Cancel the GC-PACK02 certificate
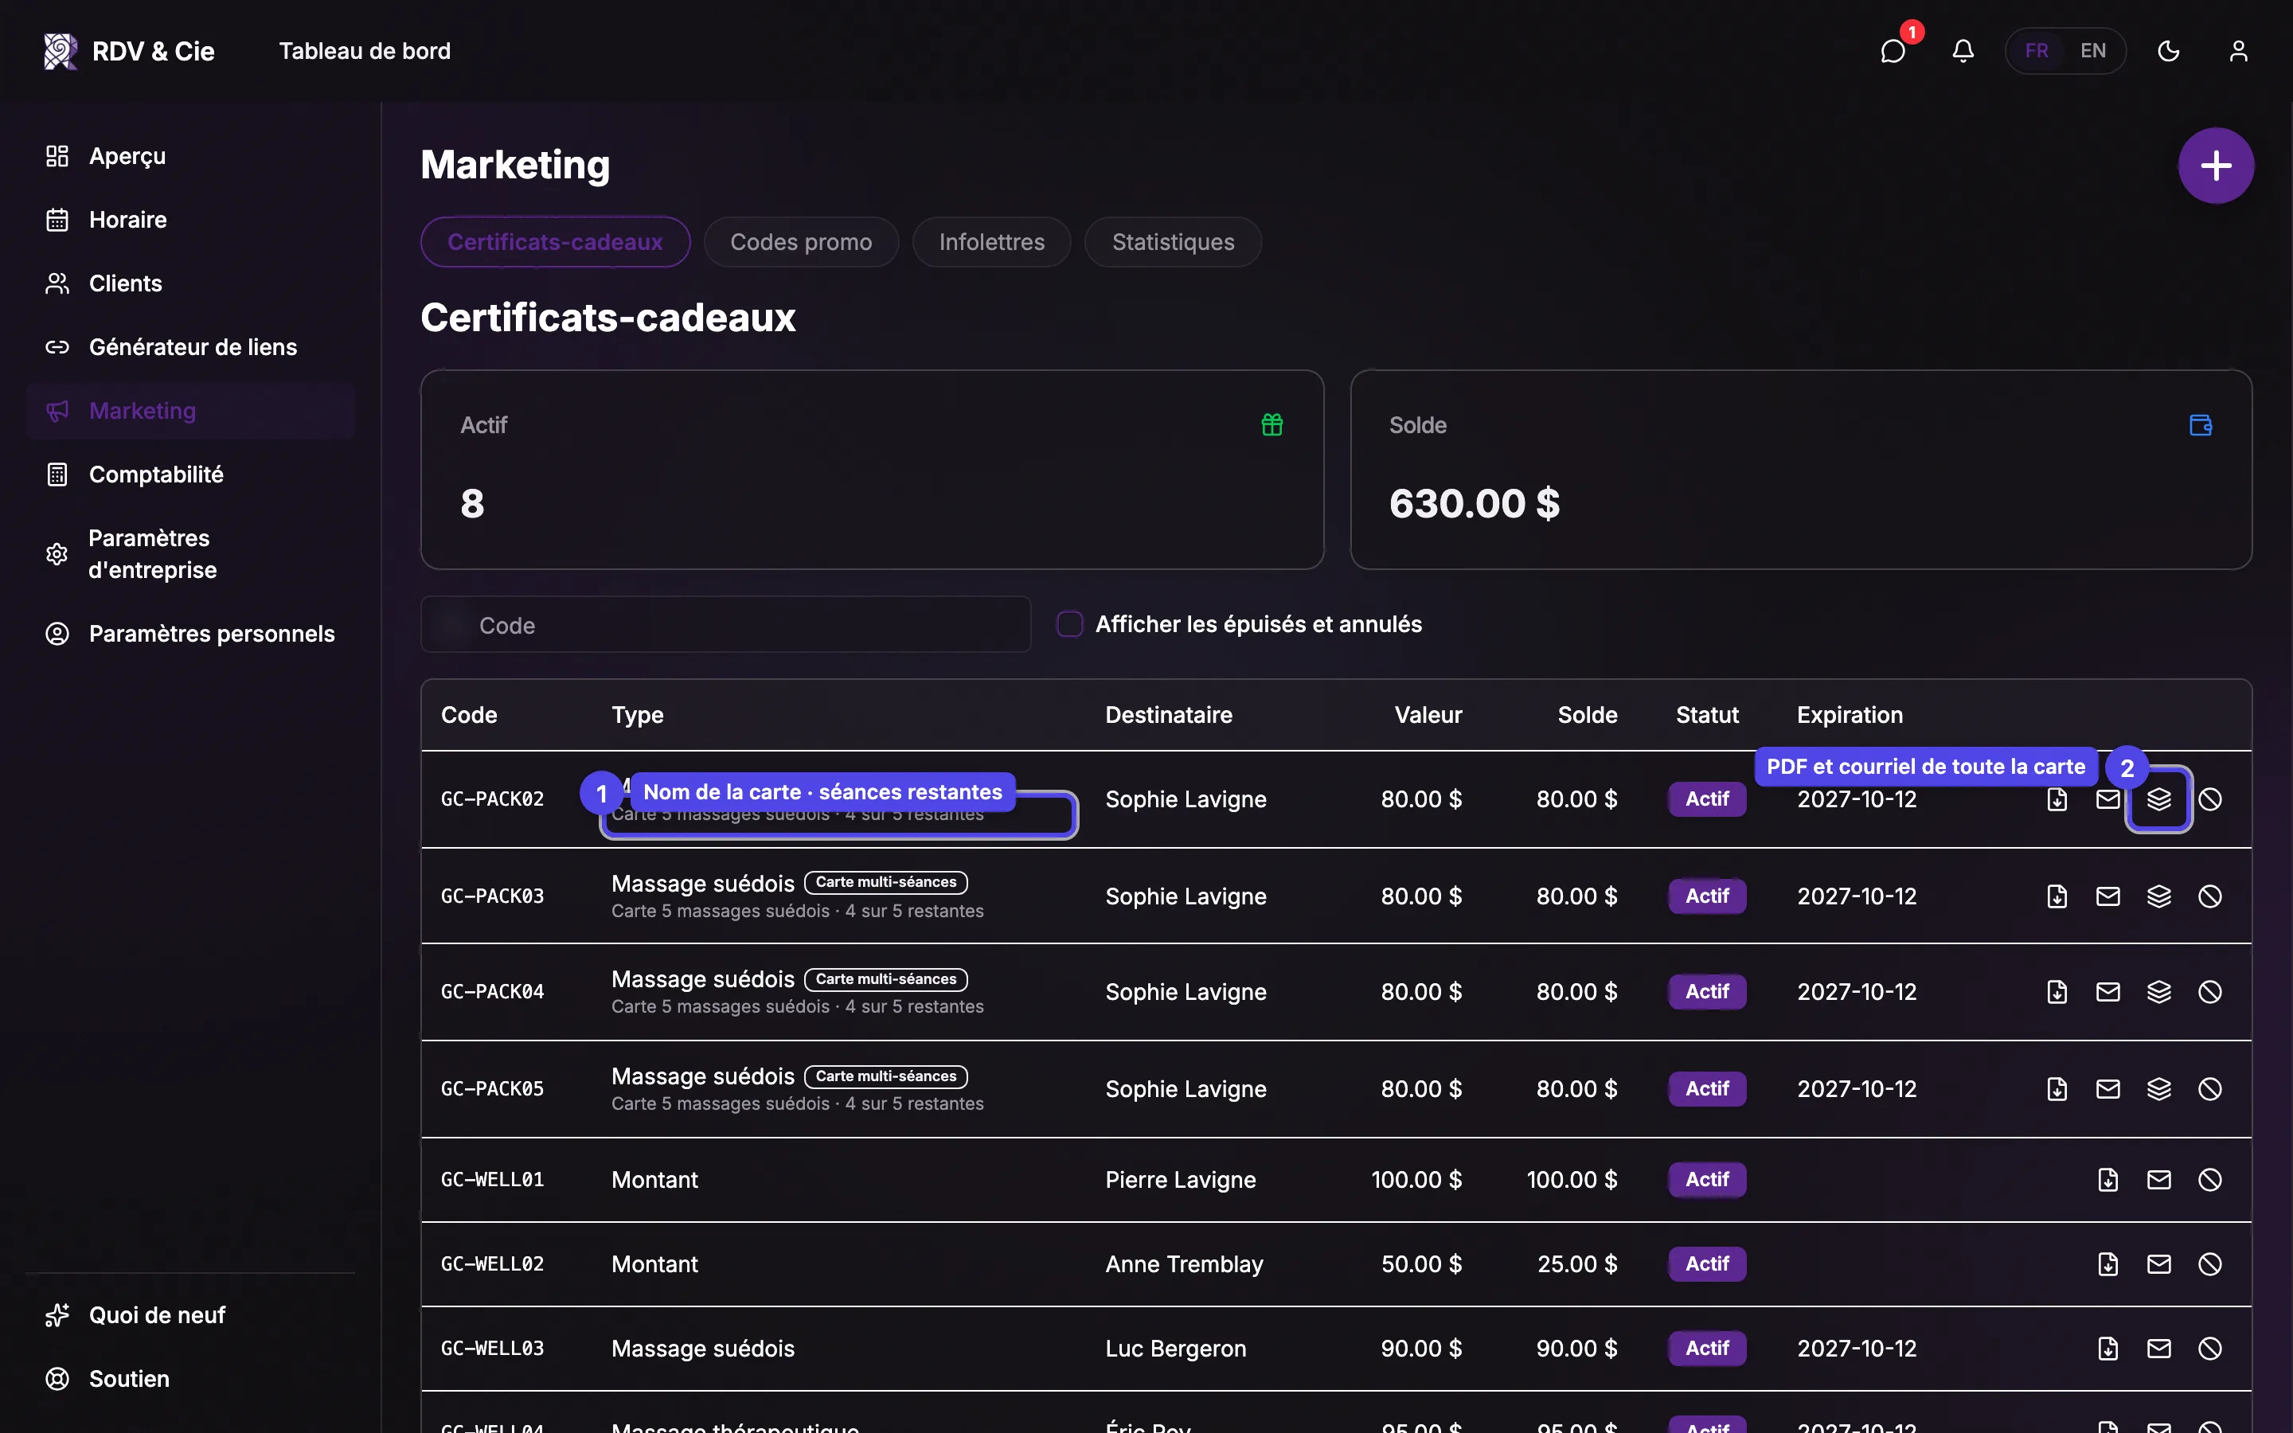 2209,799
